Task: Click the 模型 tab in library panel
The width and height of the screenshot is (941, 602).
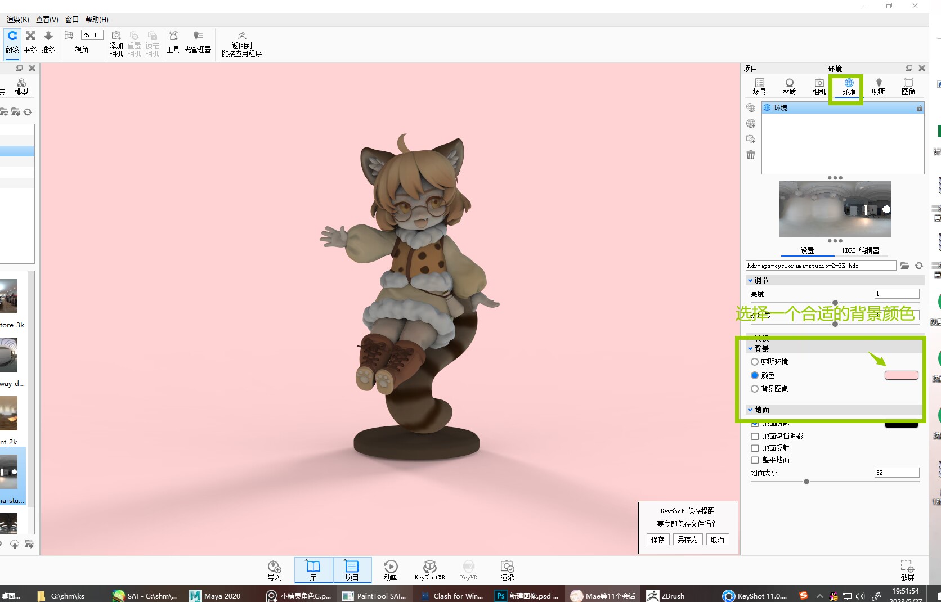Action: [21, 87]
